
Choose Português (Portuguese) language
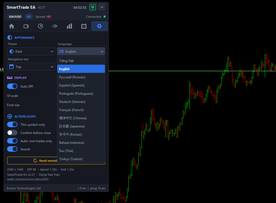pos(81,94)
